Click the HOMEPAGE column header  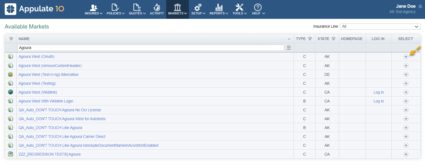click(x=352, y=39)
